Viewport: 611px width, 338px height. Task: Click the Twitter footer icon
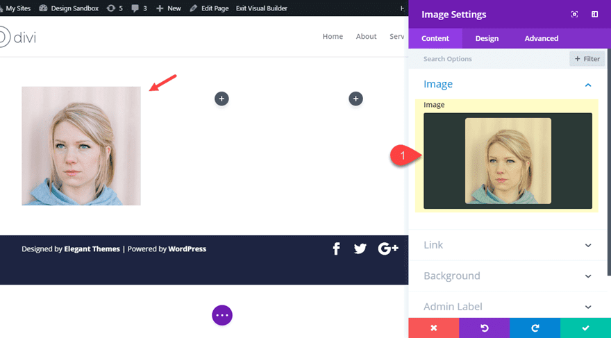360,249
